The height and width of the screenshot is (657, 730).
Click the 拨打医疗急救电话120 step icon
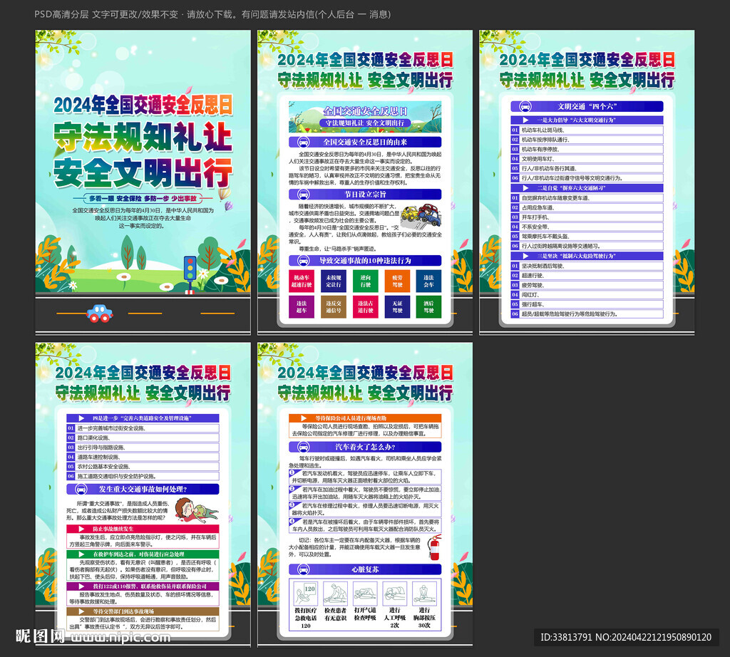305,593
